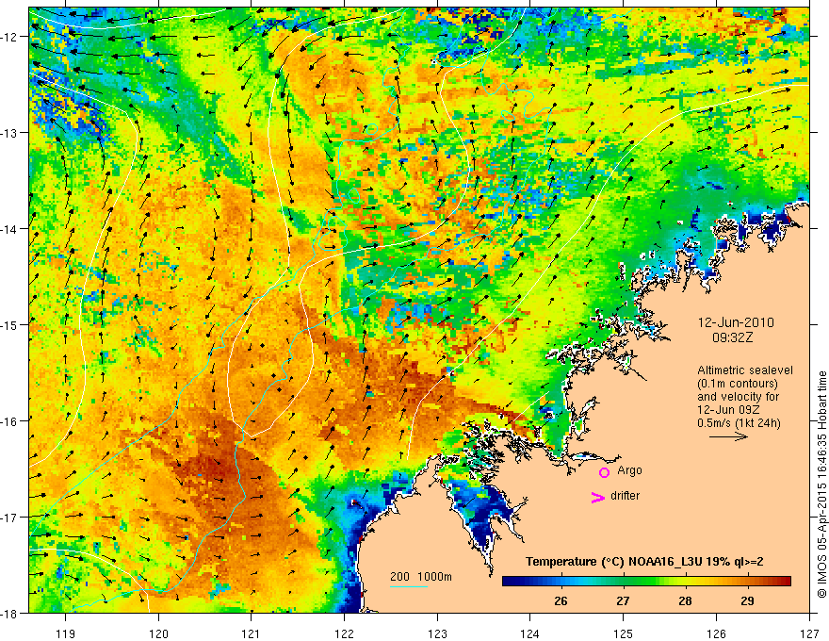Click the 'Temperature (°C) NOAA16_L3U' title
Screen dimensions: 829x641
(613, 562)
